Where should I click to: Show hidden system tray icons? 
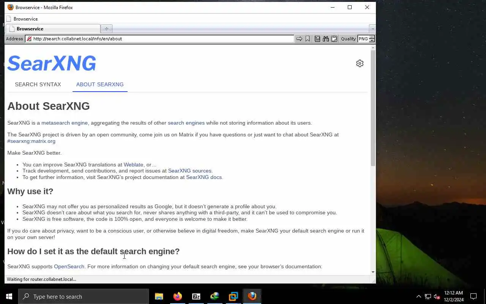[419, 297]
